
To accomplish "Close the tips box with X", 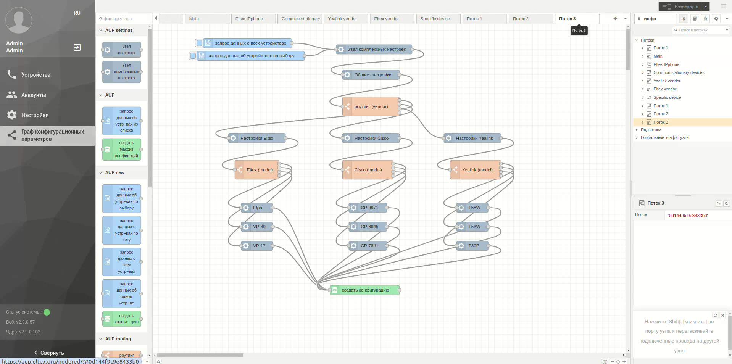I will 722,315.
